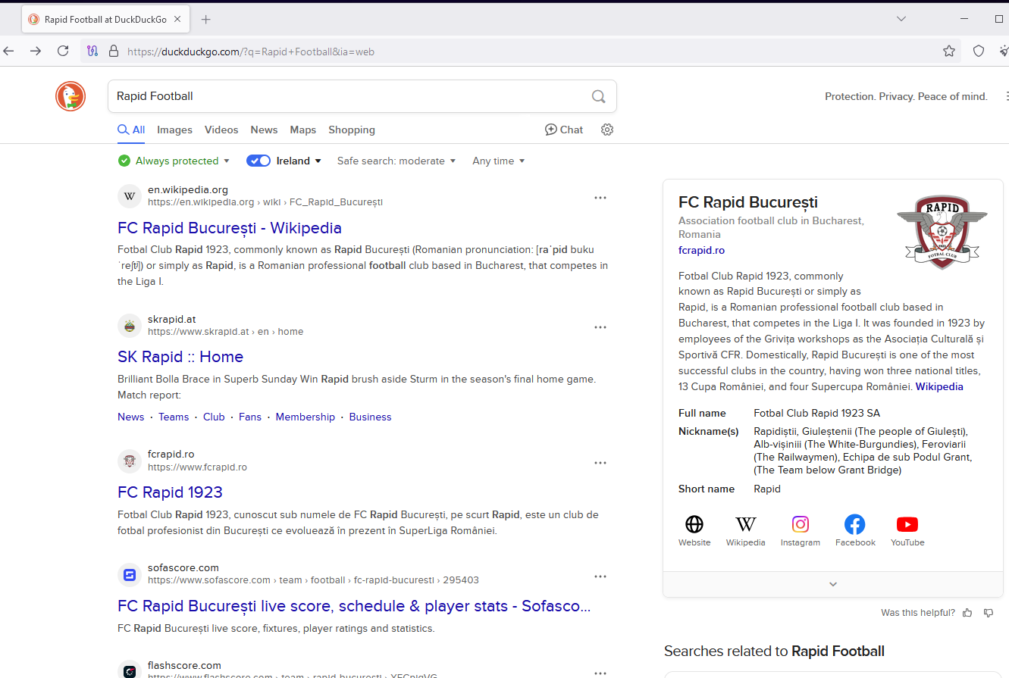The width and height of the screenshot is (1009, 678).
Task: Open FC Rapid 1923 result
Action: [170, 492]
